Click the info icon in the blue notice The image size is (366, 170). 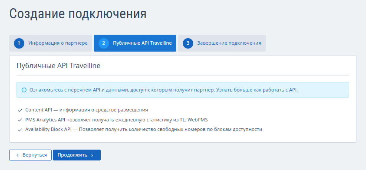point(24,90)
